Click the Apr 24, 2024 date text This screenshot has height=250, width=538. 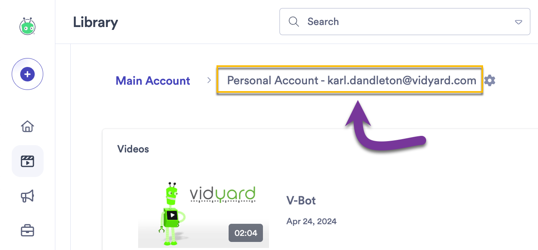(x=311, y=221)
